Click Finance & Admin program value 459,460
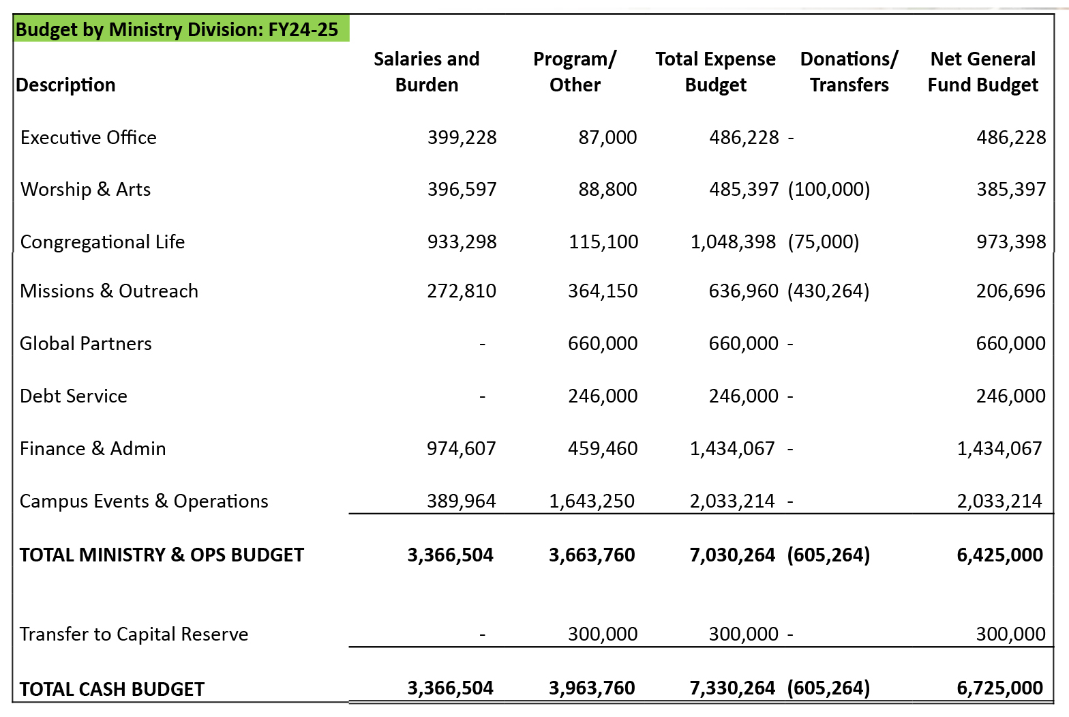This screenshot has height=717, width=1069. coord(603,449)
